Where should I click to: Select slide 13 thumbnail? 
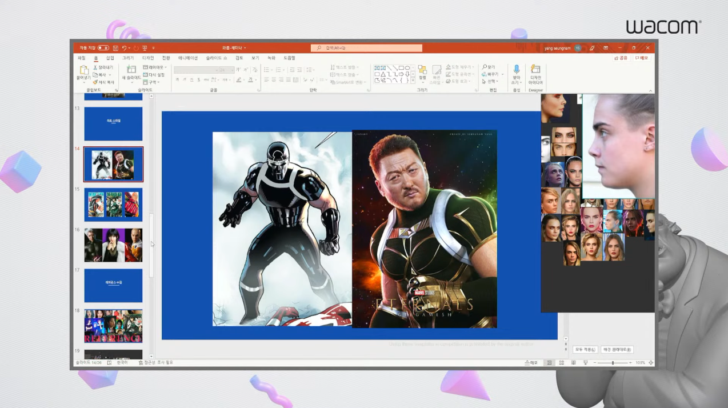(x=113, y=123)
